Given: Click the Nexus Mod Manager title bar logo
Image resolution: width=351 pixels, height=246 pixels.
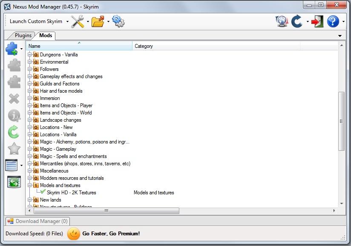Looking at the screenshot, I should click(7, 7).
